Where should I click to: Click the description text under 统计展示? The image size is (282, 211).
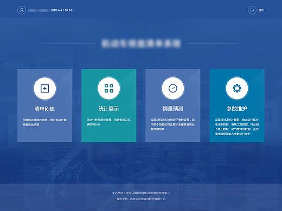coord(108,122)
